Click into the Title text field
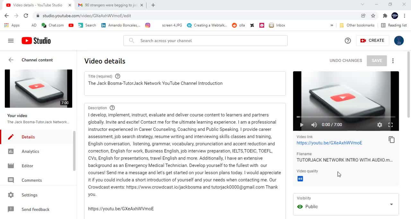This screenshot has width=411, height=219. 185,83
